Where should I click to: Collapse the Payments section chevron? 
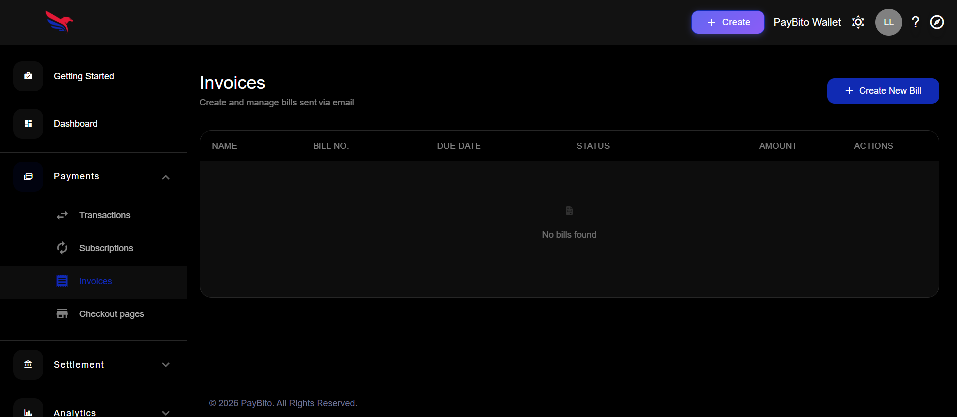pos(166,177)
